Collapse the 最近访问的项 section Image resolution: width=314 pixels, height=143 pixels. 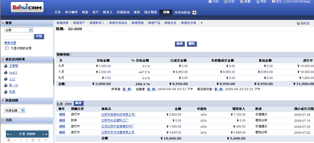point(3,59)
